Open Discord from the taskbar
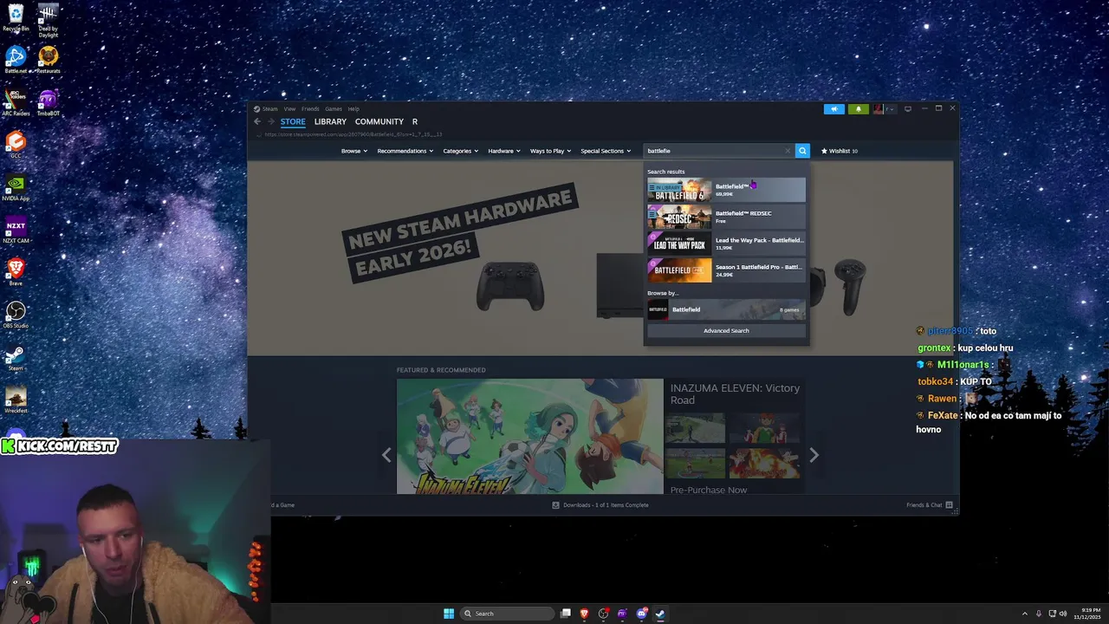Viewport: 1109px width, 624px height. (x=641, y=614)
